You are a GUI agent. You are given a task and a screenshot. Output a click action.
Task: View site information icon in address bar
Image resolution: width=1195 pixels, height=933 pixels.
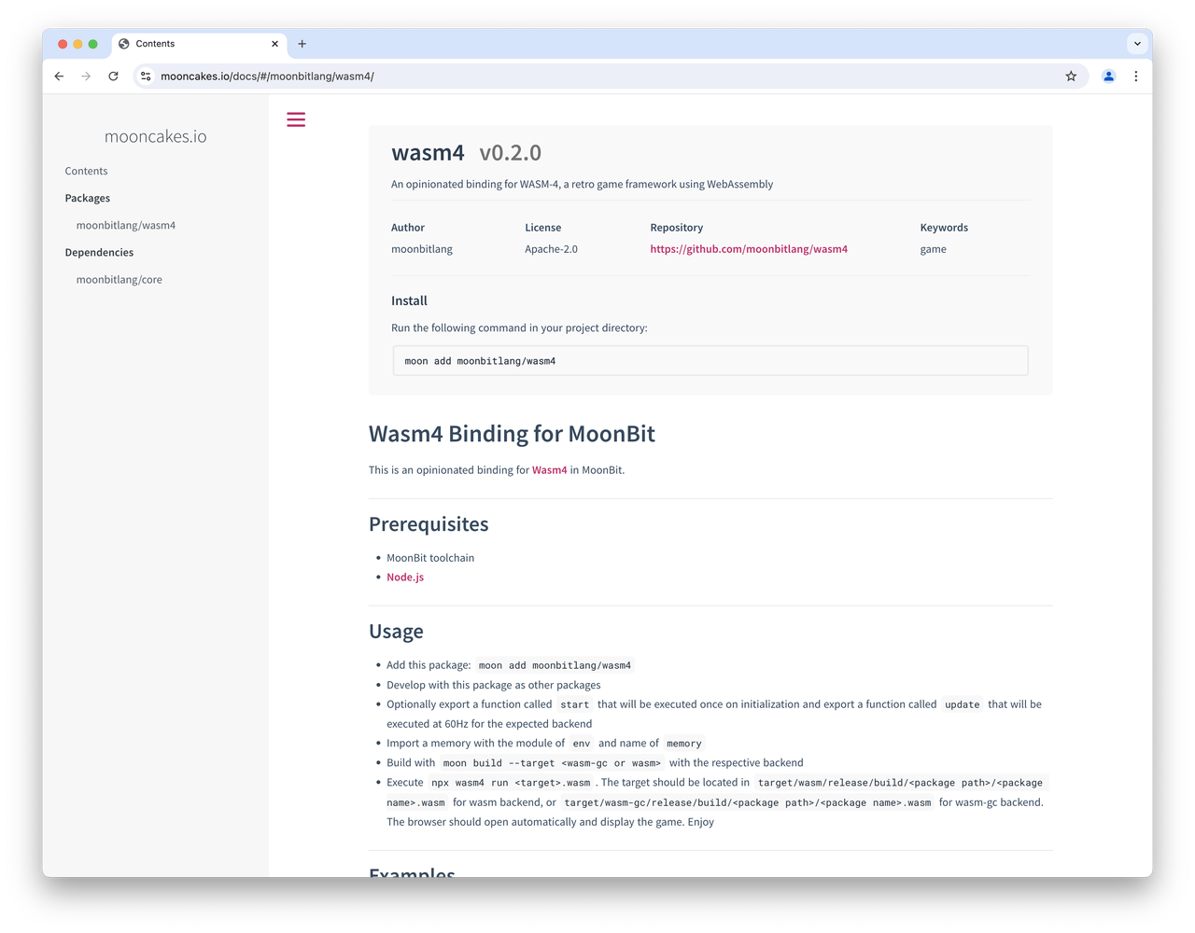click(x=146, y=77)
